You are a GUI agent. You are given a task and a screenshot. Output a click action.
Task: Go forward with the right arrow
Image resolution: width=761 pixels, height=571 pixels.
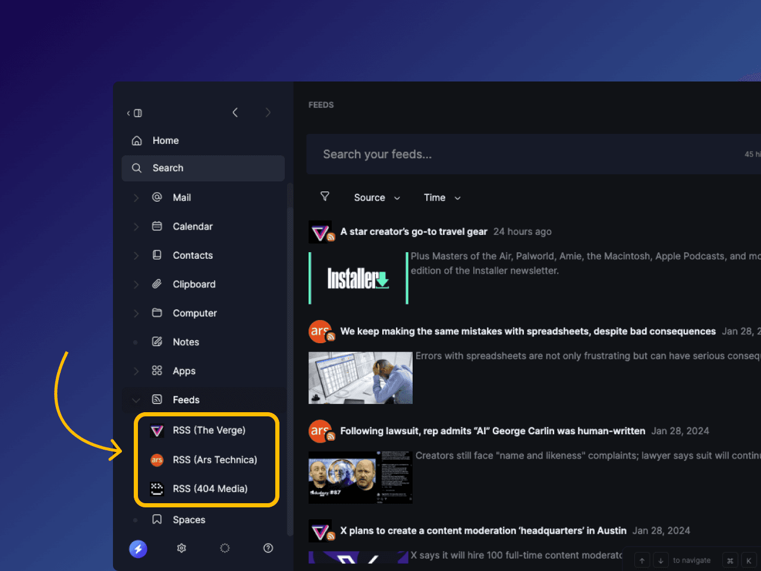(268, 112)
